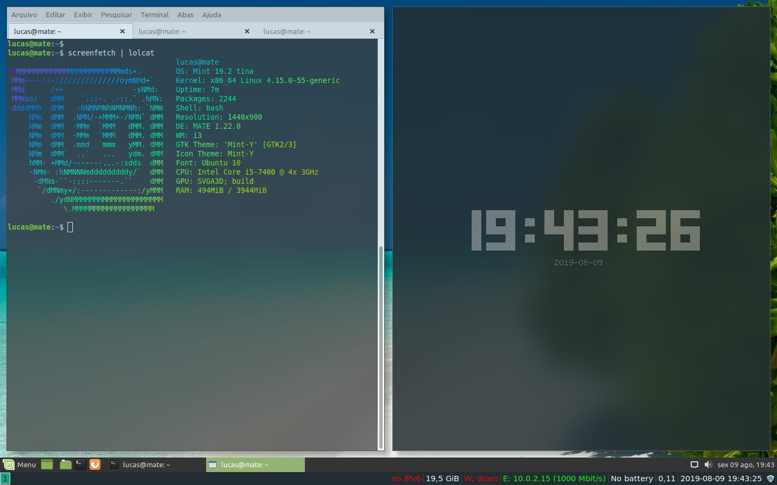Viewport: 777px width, 485px height.
Task: Launch the Firefox browser icon
Action: coord(95,465)
